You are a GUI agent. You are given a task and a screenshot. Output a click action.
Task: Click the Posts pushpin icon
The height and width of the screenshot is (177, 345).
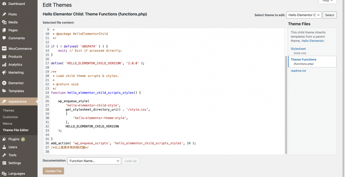[x=4, y=14]
